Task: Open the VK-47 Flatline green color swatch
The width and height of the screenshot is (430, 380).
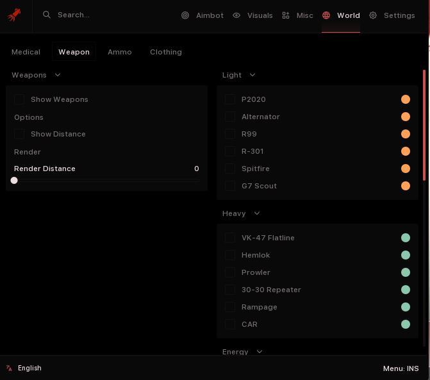Action: [x=406, y=238]
